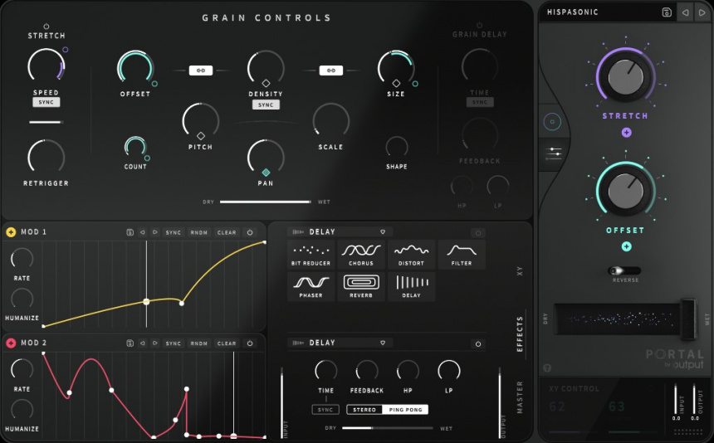
Task: Select previous MOD 1 shape arrow
Action: point(143,232)
